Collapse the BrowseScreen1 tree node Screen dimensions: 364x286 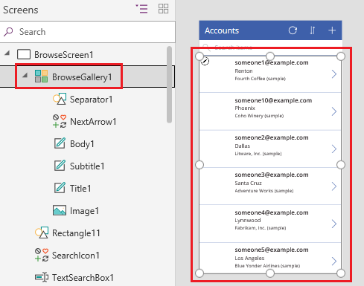7,53
